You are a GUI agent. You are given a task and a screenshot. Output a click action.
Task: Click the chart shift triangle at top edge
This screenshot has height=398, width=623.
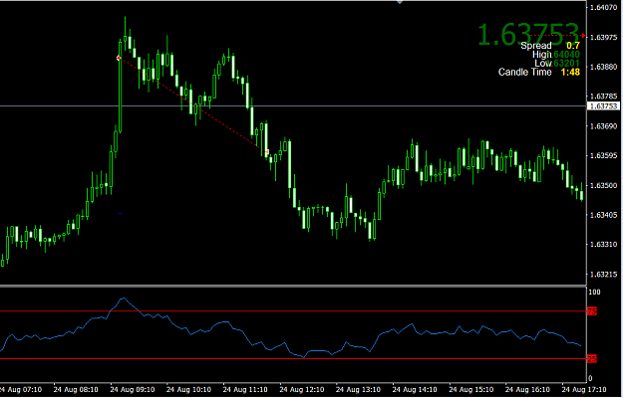[400, 2]
